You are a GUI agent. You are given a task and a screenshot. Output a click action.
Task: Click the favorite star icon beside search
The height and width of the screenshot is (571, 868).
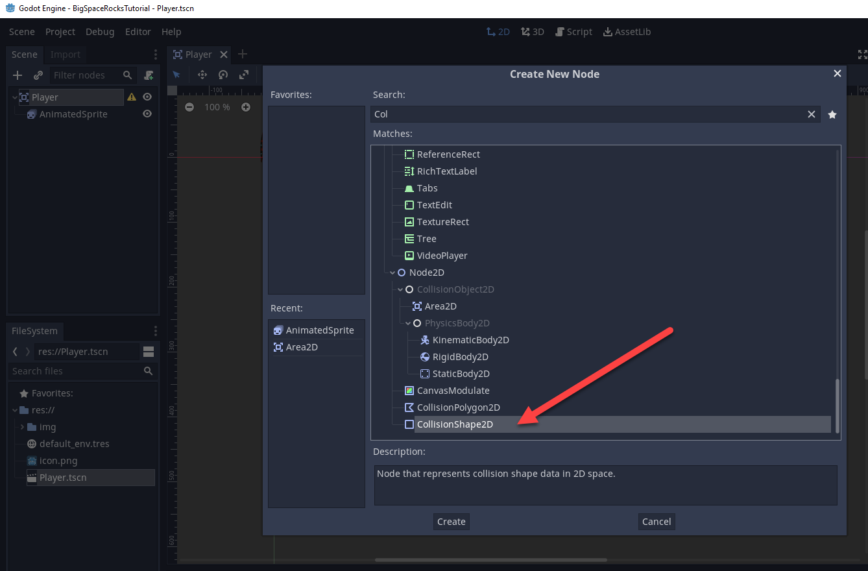tap(832, 114)
